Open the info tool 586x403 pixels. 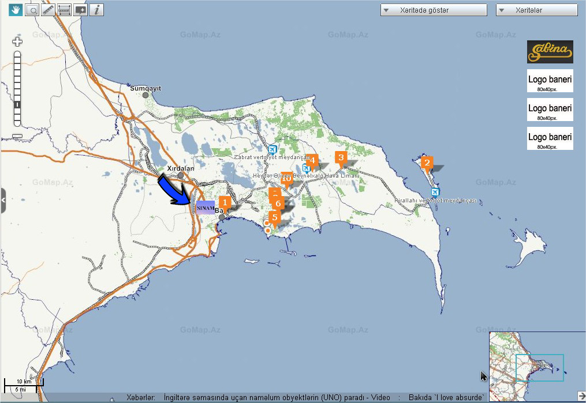[96, 9]
